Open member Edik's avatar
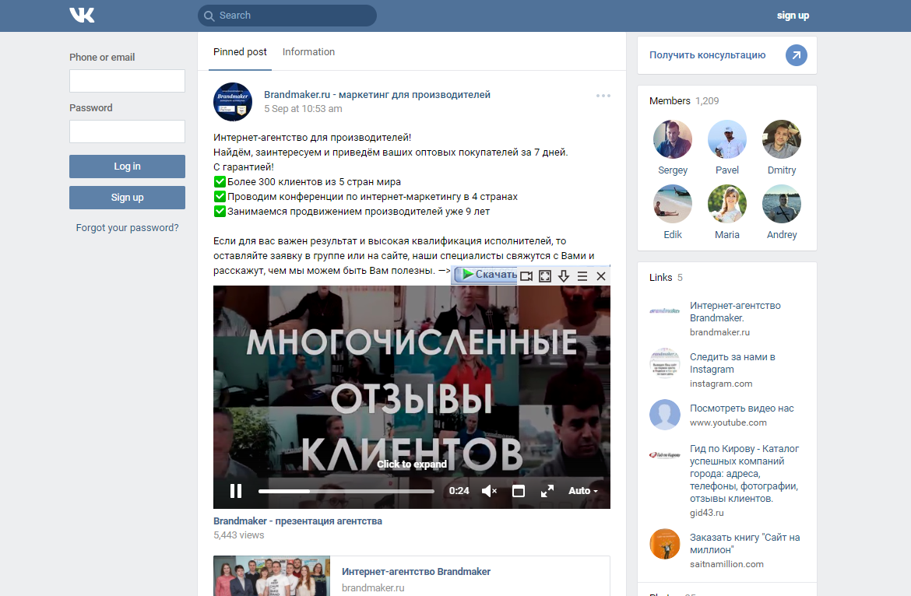Image resolution: width=911 pixels, height=596 pixels. point(673,204)
